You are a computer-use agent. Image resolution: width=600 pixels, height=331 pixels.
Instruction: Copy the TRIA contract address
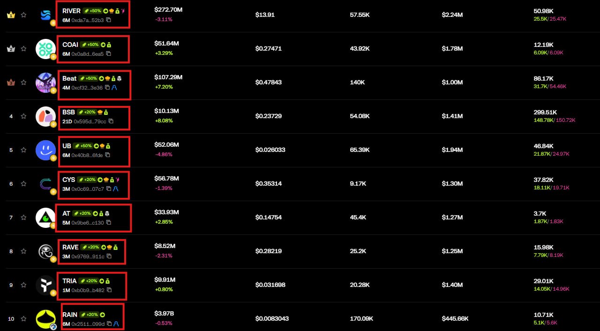coord(109,290)
